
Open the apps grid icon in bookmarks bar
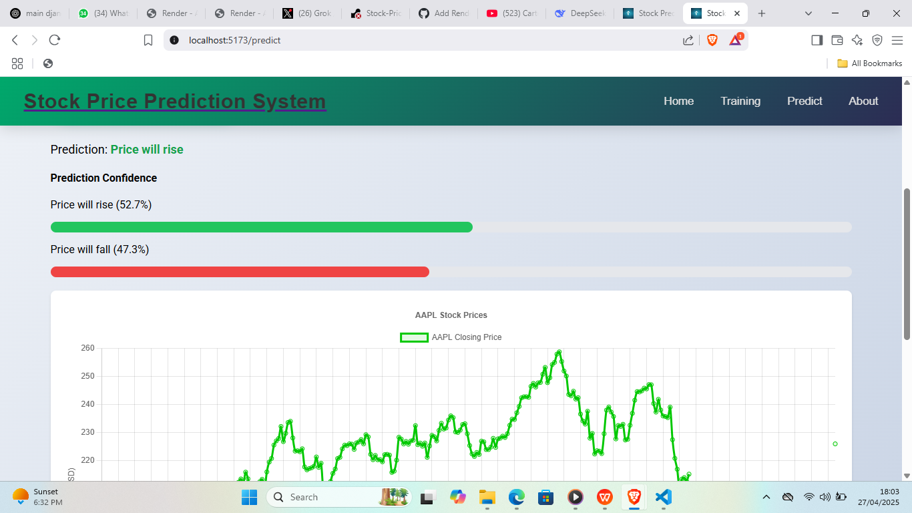coord(17,63)
